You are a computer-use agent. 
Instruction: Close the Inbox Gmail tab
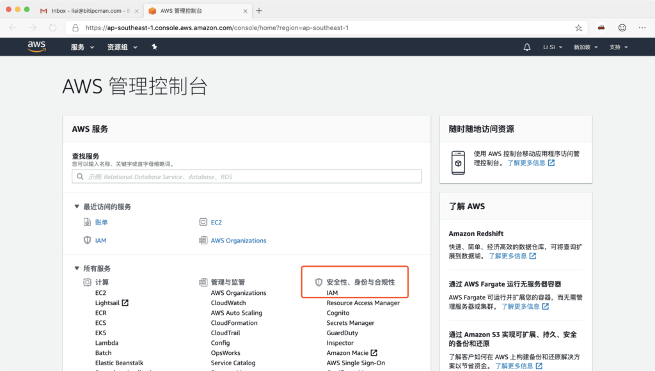(137, 12)
